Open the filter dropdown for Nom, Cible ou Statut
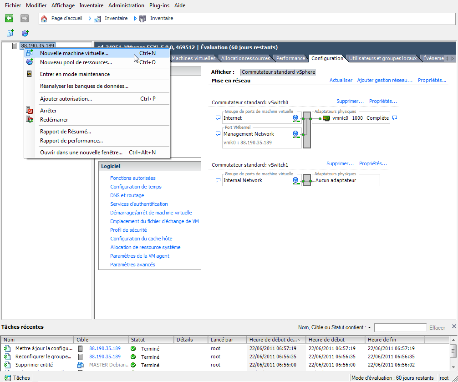 coord(369,328)
